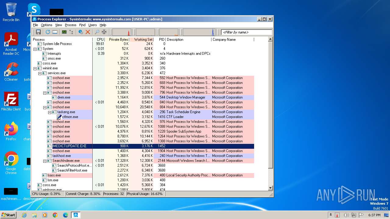Viewport: 390px width, 219px height.
Task: Collapse the services.exe tree node
Action: point(40,73)
